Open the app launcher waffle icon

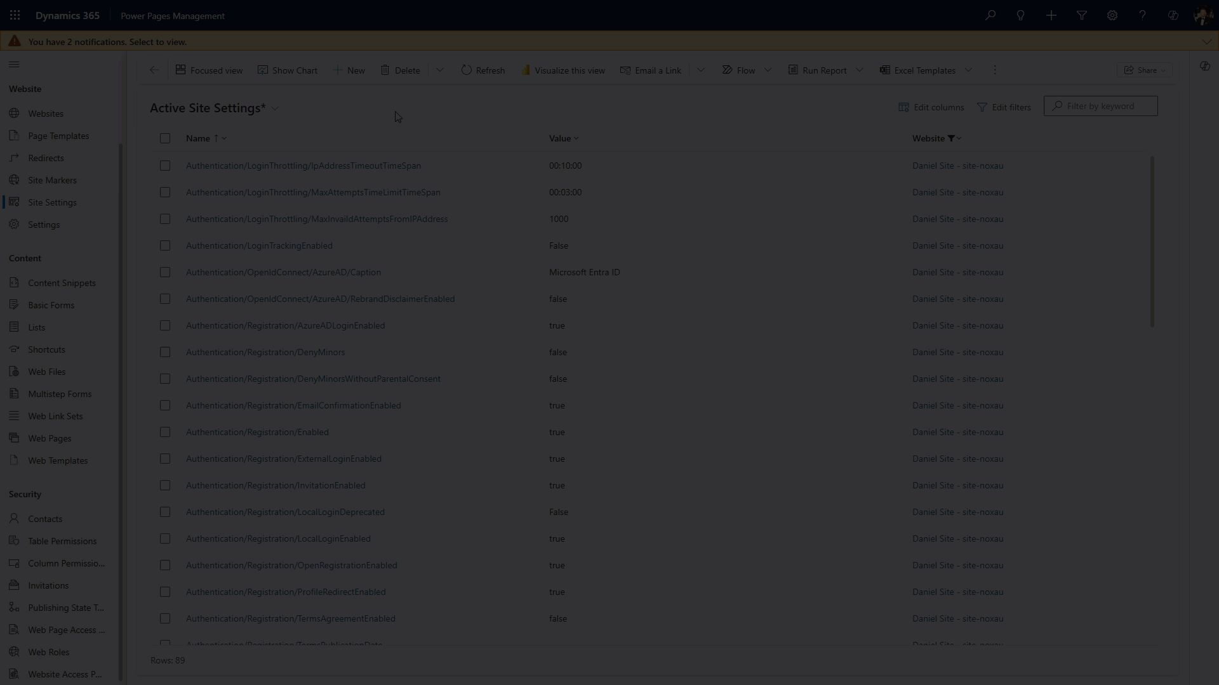click(15, 15)
